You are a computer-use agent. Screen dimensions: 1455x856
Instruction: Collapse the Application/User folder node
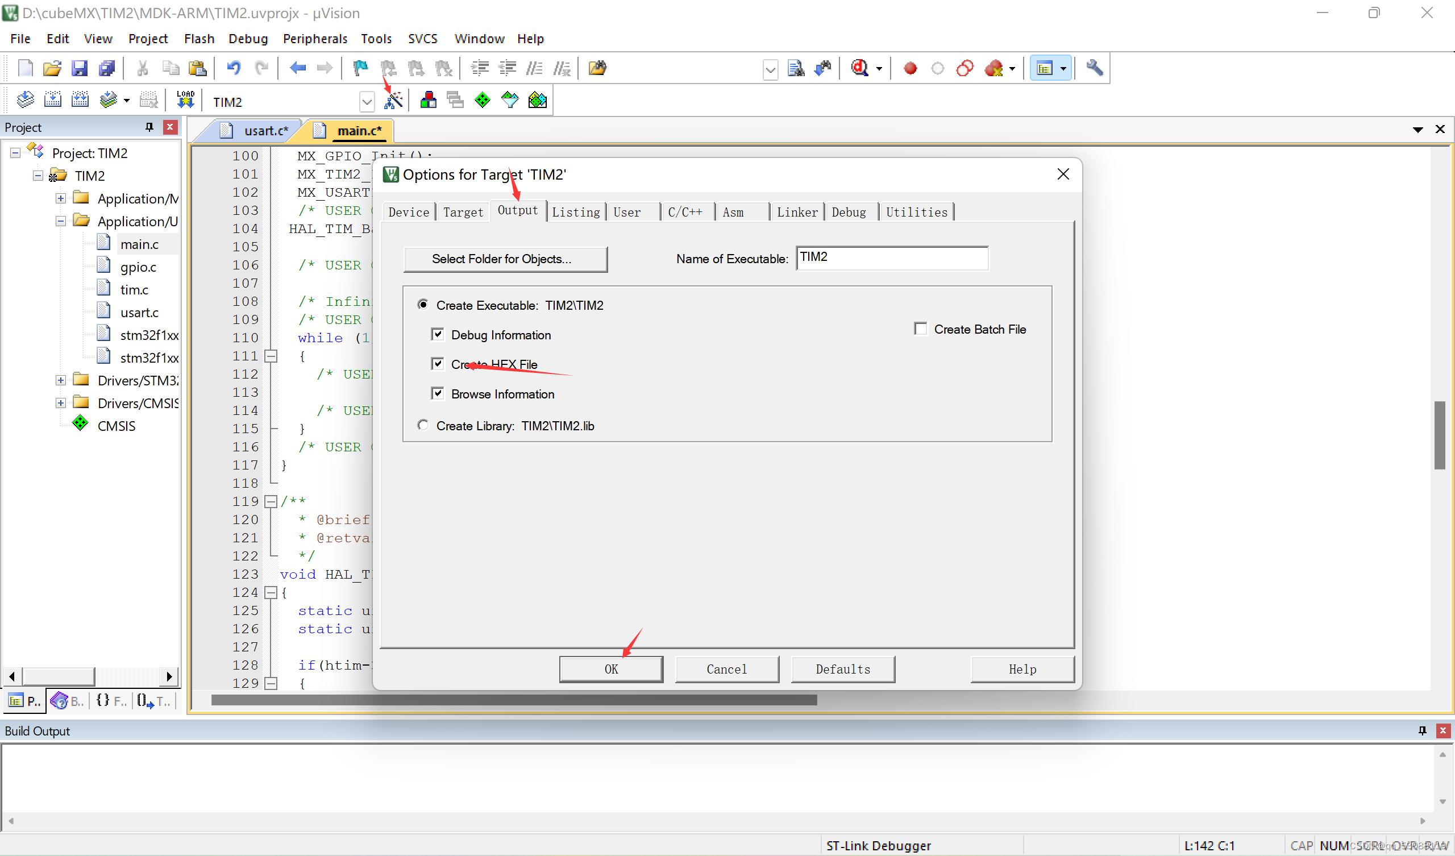click(x=61, y=221)
